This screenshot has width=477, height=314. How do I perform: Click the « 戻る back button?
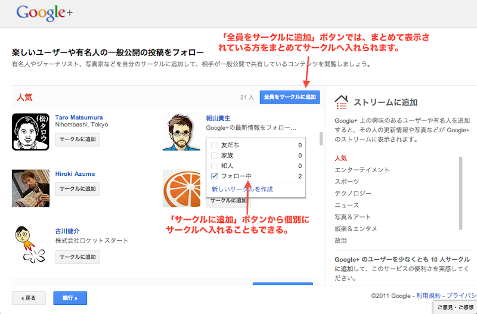[x=29, y=298]
